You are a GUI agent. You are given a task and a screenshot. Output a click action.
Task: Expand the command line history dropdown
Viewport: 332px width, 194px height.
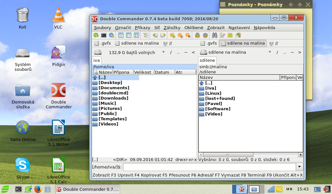(300, 167)
